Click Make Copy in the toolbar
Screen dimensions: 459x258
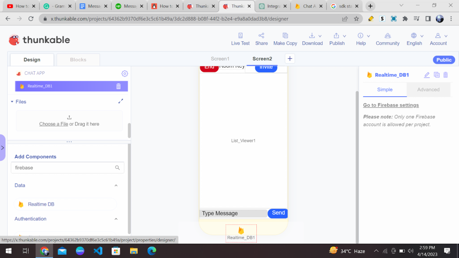[x=285, y=39]
